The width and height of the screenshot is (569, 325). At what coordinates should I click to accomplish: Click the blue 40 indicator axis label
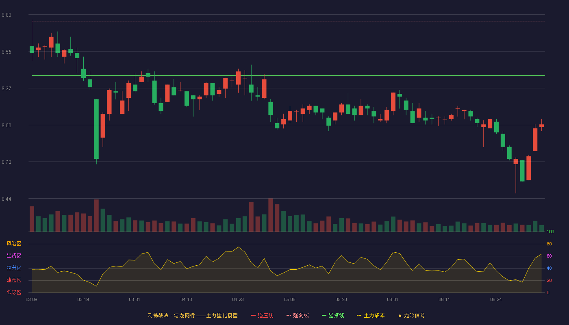tap(549, 269)
